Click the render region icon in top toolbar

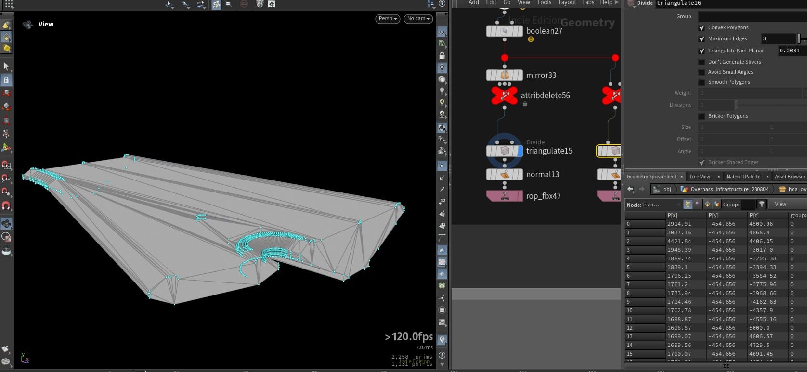[x=229, y=4]
